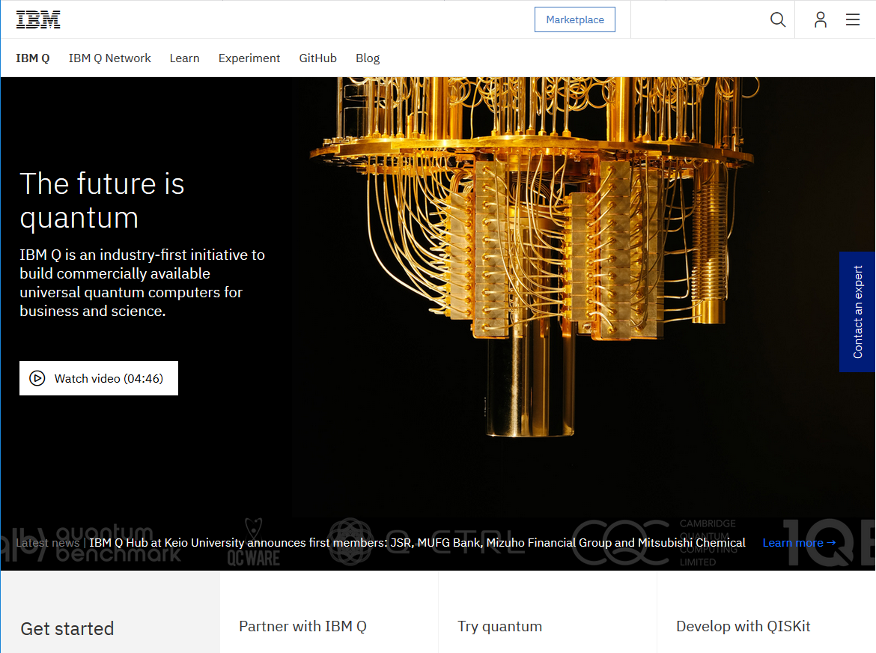Open the Contact an expert side tab
This screenshot has width=876, height=653.
click(x=858, y=312)
